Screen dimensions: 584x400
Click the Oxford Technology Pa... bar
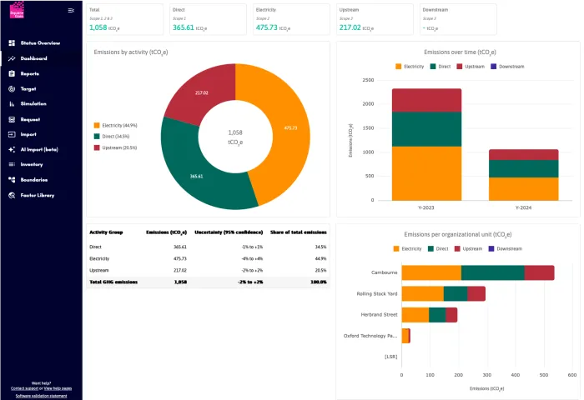(x=405, y=336)
